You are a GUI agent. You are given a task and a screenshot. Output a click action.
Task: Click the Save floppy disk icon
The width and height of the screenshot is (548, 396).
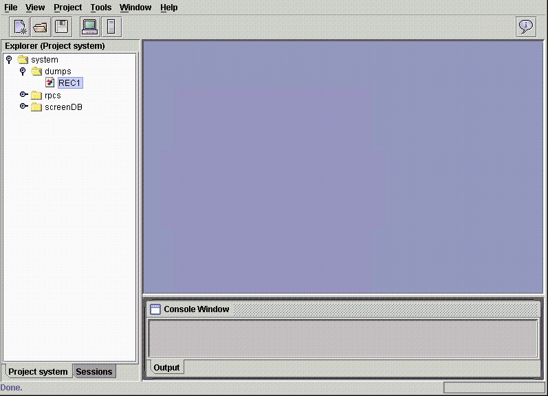(62, 27)
